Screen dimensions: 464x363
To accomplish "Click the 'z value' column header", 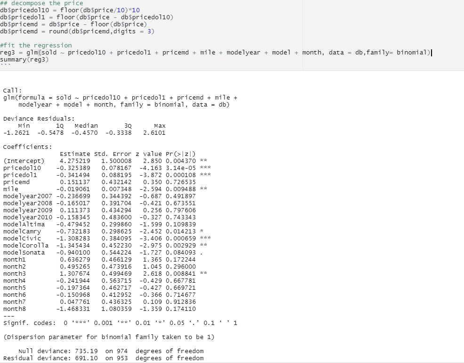I will [x=149, y=154].
